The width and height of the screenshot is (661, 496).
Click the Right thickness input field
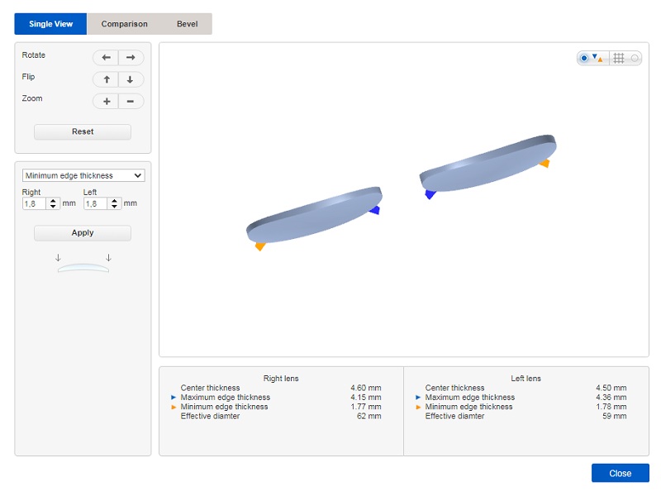tap(35, 203)
